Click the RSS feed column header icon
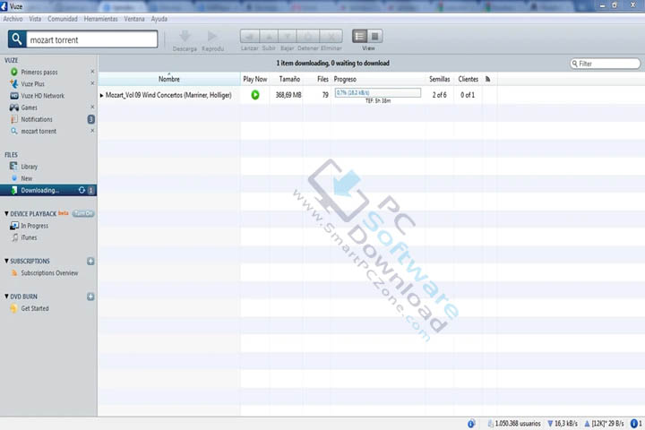The width and height of the screenshot is (645, 430). tap(488, 79)
